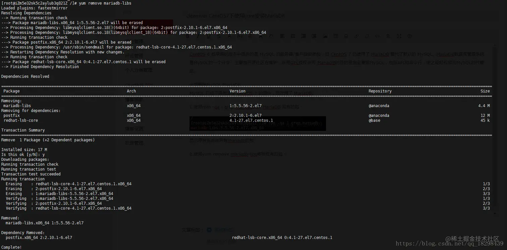Click version '4.1-27.el7.centos.1' in the table
507x250 pixels.
click(251, 120)
